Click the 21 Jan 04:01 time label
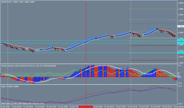184x108 pixels. tap(28, 107)
